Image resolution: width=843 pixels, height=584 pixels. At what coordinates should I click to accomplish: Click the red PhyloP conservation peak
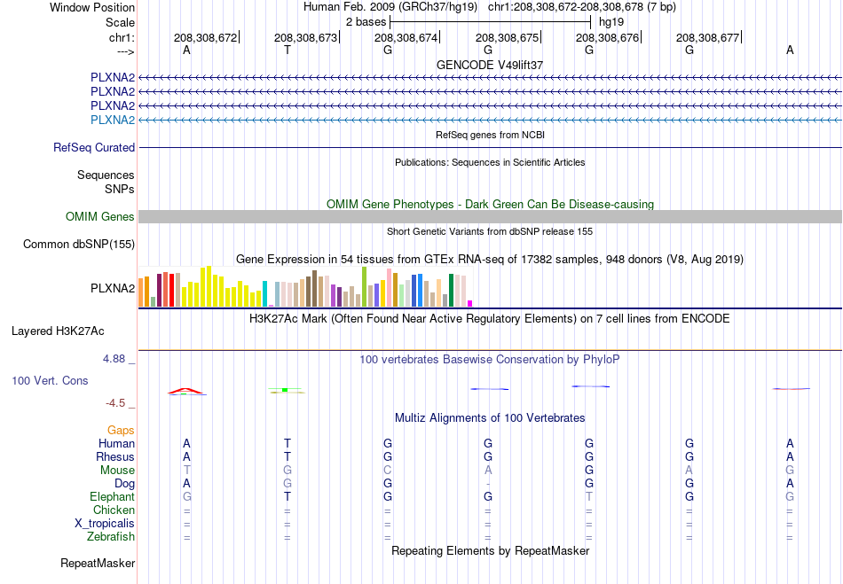coord(185,391)
